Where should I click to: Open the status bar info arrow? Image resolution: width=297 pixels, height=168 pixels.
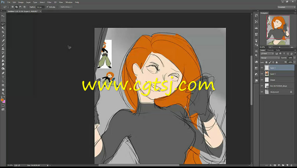point(48,165)
